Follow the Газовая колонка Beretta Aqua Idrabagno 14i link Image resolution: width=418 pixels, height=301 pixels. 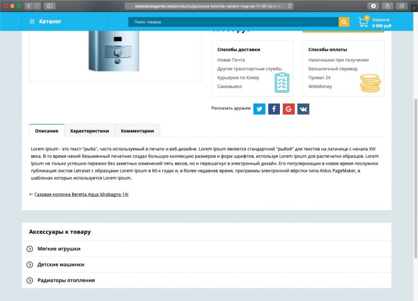click(x=81, y=194)
